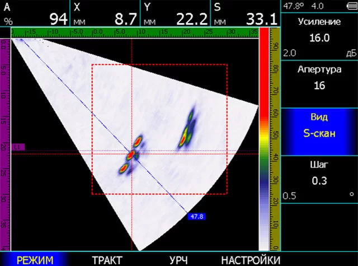Open the РЕЖИМ menu tab
358x266 pixels.
[x=35, y=260]
